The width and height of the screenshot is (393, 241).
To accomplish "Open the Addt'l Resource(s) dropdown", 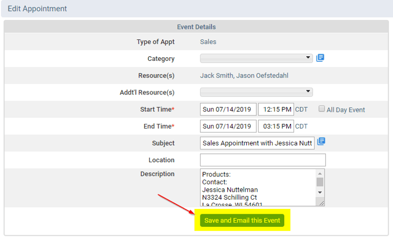I will [x=256, y=92].
